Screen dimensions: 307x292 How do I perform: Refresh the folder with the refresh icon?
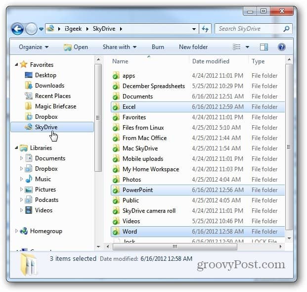pos(205,29)
